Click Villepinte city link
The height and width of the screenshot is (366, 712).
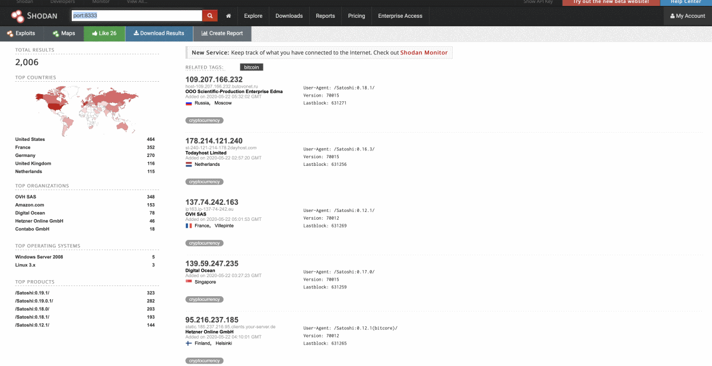(225, 226)
